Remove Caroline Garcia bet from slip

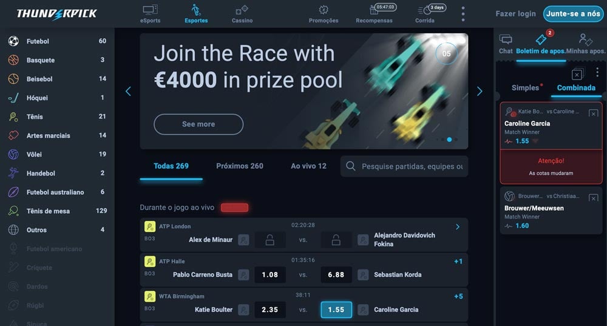tap(593, 114)
